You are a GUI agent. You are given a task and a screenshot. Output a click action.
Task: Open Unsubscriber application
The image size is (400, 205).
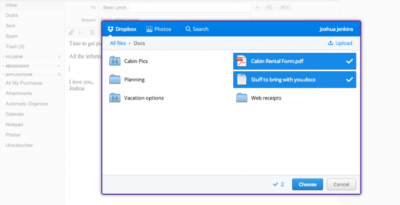(x=20, y=145)
